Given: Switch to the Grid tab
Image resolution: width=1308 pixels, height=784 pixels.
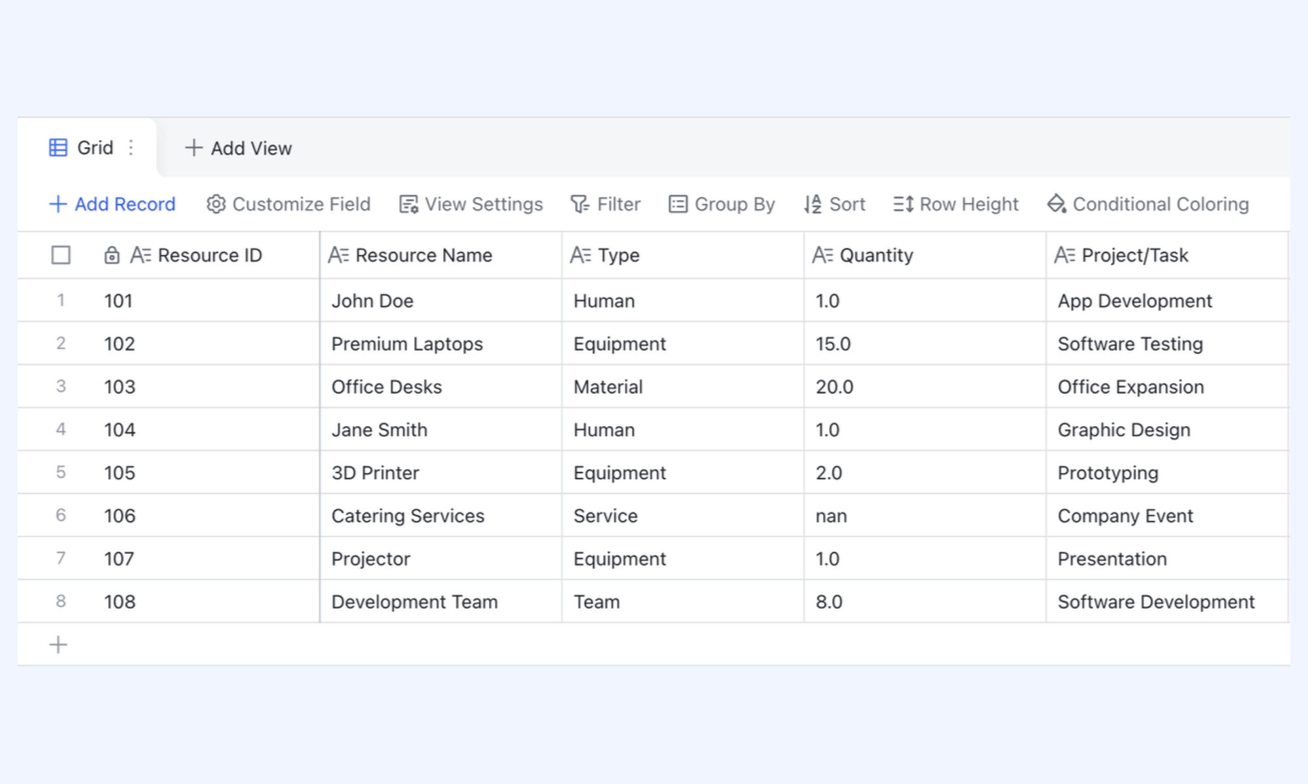Looking at the screenshot, I should pos(87,148).
